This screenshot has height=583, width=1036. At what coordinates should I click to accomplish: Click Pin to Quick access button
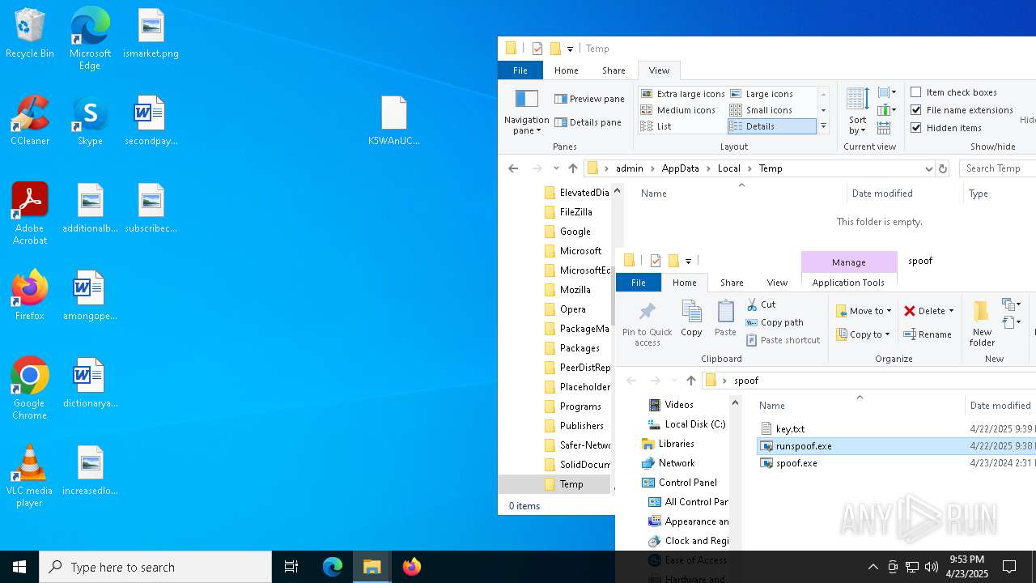click(647, 324)
